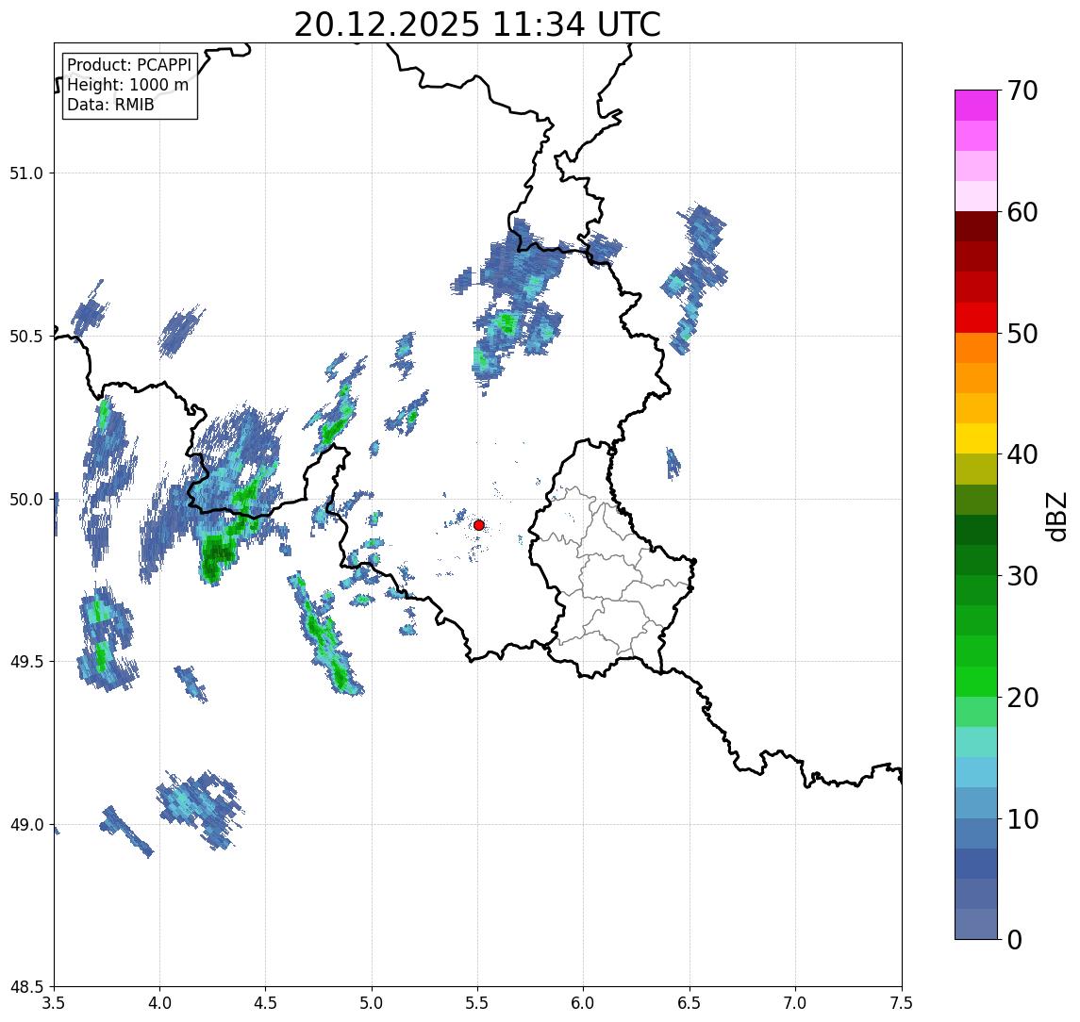
Task: Select the "Data: RMIB" info line
Action: pyautogui.click(x=110, y=105)
